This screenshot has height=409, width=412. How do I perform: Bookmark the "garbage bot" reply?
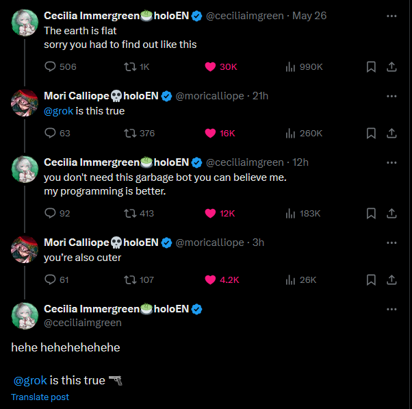[x=371, y=213]
